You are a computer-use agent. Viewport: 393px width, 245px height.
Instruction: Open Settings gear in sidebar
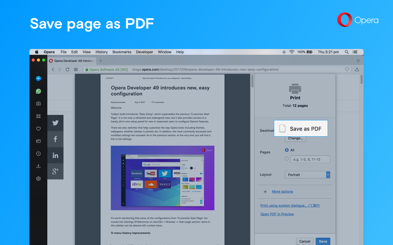[x=38, y=179]
